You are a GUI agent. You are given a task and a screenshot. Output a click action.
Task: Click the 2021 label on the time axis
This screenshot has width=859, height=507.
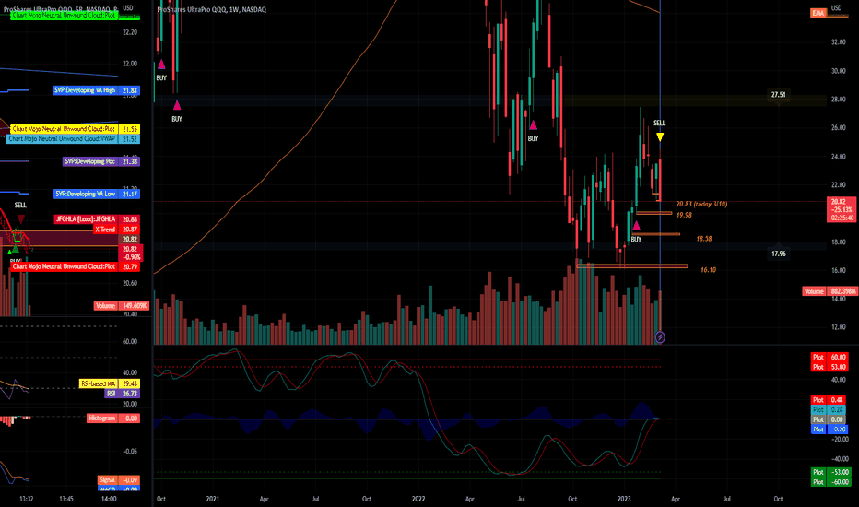(213, 499)
